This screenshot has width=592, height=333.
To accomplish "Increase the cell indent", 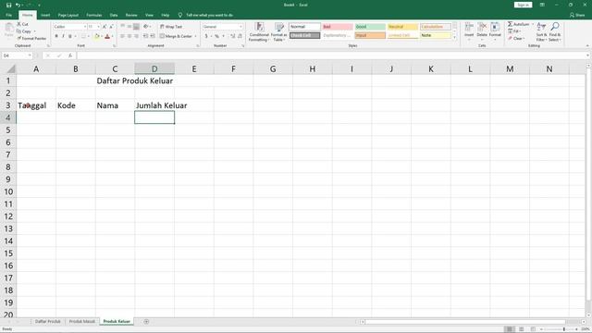I will [153, 36].
